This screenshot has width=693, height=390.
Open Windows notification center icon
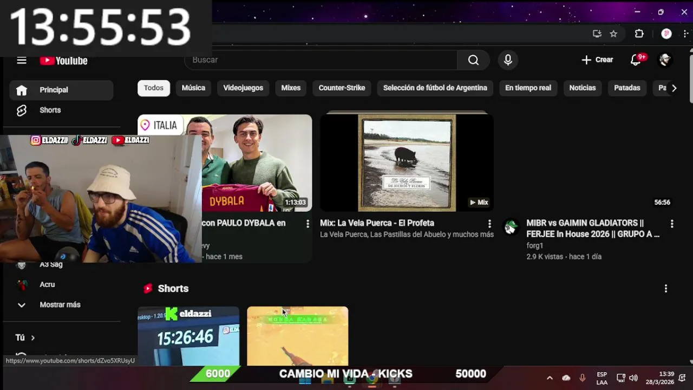click(x=683, y=378)
